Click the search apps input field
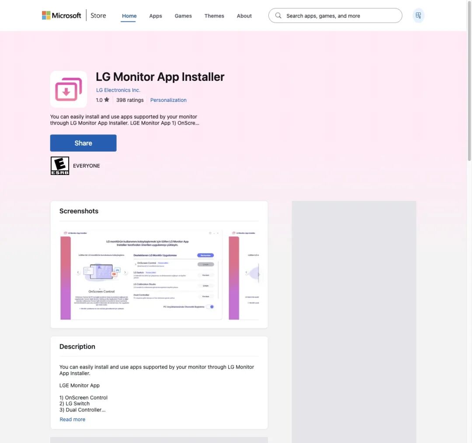The height and width of the screenshot is (443, 472). 335,16
